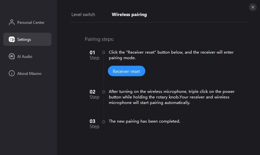This screenshot has height=155, width=260.
Task: Click the "01 Step" number label
Action: pyautogui.click(x=94, y=55)
